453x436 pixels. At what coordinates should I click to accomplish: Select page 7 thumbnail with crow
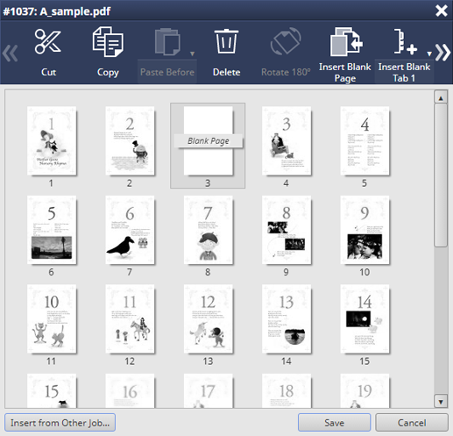130,230
